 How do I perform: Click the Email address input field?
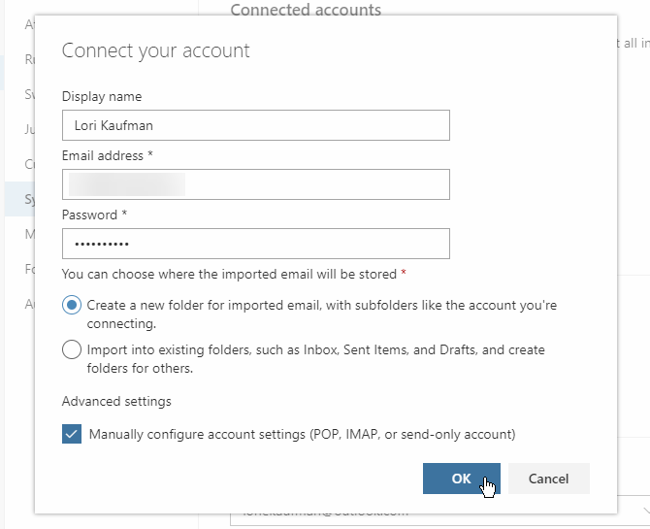(x=256, y=184)
